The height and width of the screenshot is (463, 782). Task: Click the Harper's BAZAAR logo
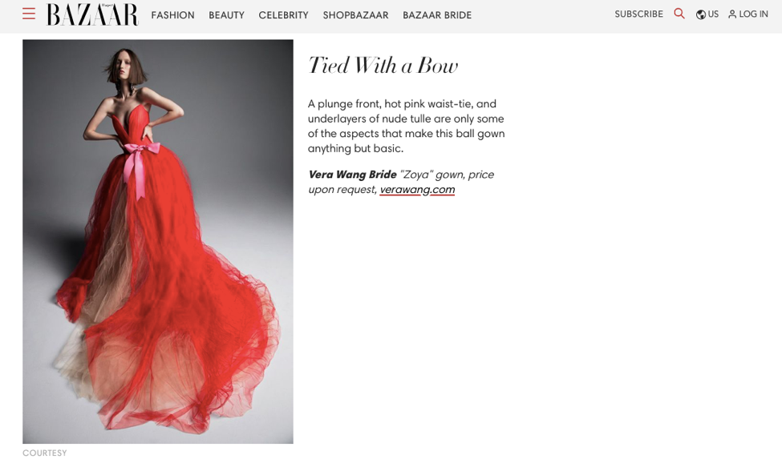tap(92, 14)
